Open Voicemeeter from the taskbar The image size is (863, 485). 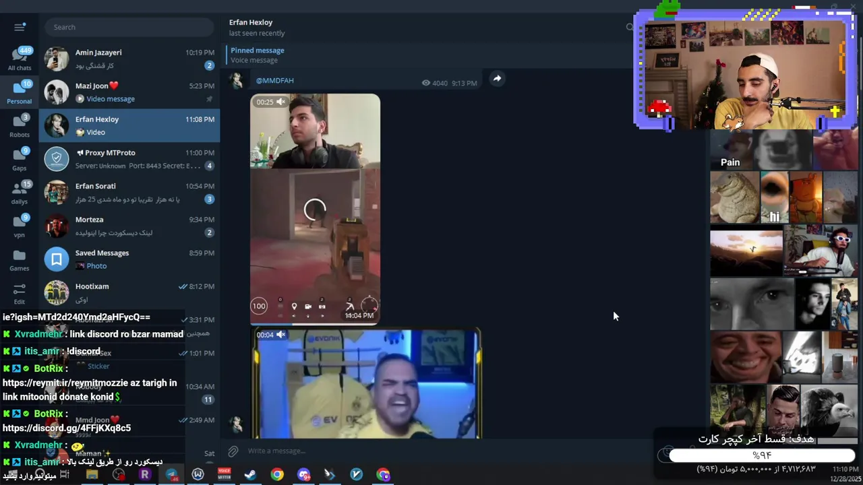coord(225,475)
